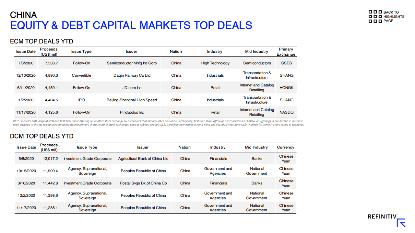Click the Refinitiv logo arrow mark

pyautogui.click(x=401, y=223)
